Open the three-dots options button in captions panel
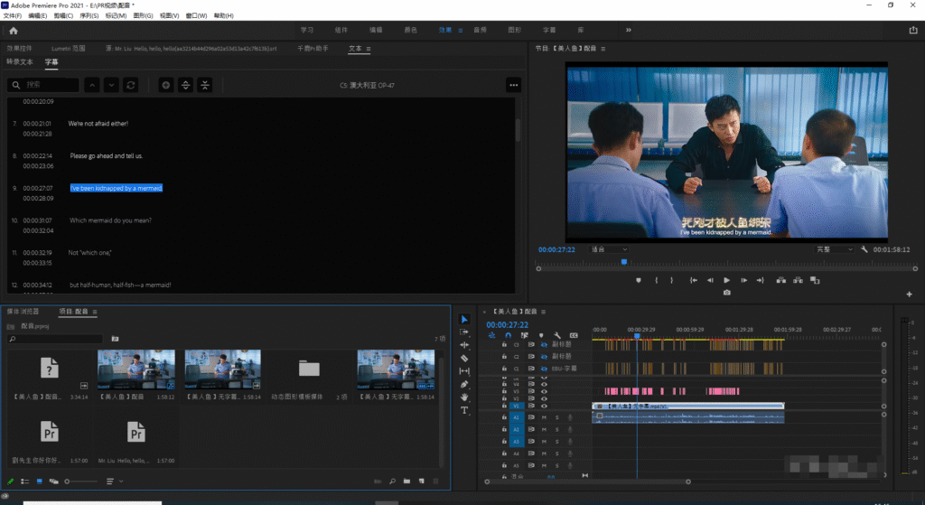 (x=513, y=85)
